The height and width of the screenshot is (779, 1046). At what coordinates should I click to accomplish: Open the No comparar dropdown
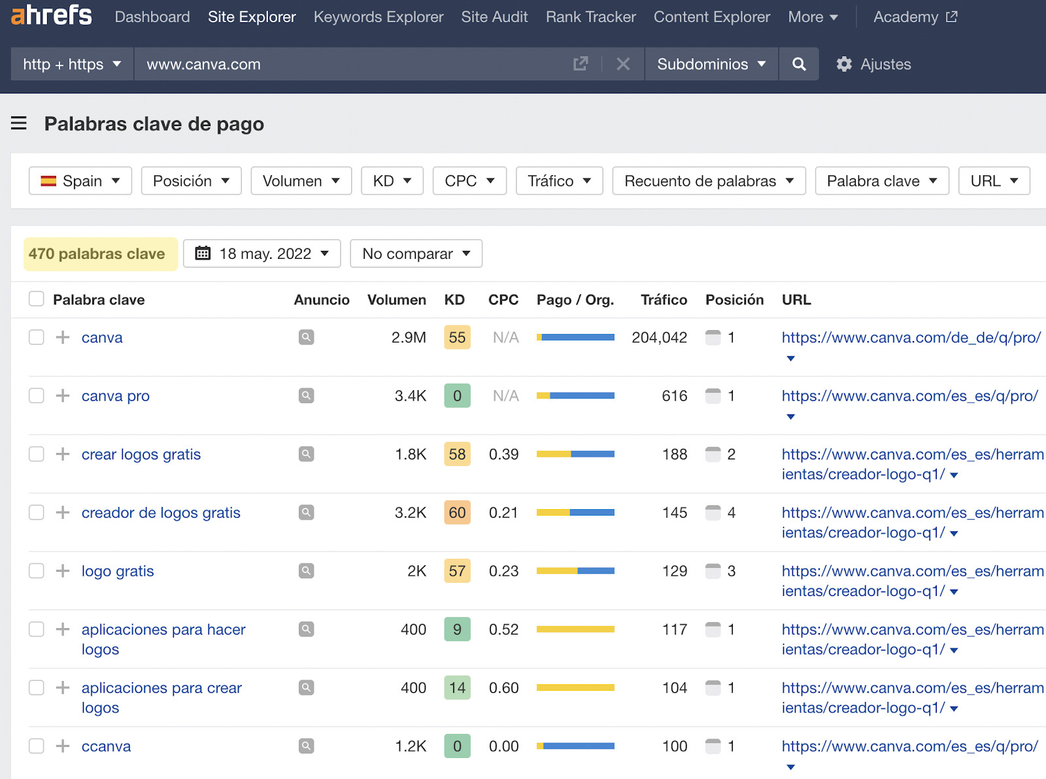(416, 253)
